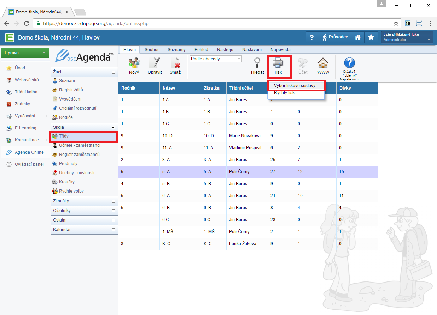The image size is (437, 315).
Task: Switch to the Seznamy ribbon tab
Action: pyautogui.click(x=176, y=50)
